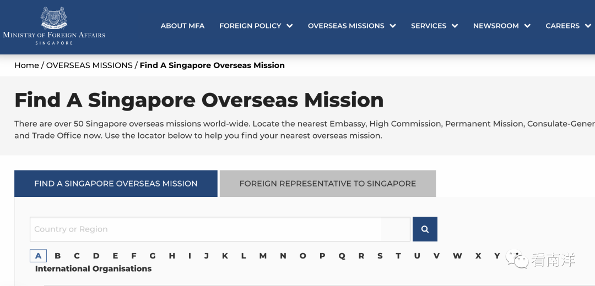
Task: Filter missions by letter I
Action: pyautogui.click(x=190, y=256)
